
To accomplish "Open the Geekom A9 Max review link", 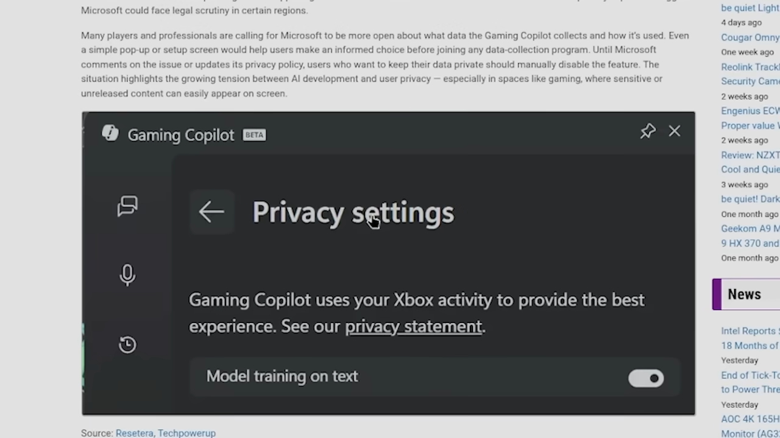I will 750,236.
